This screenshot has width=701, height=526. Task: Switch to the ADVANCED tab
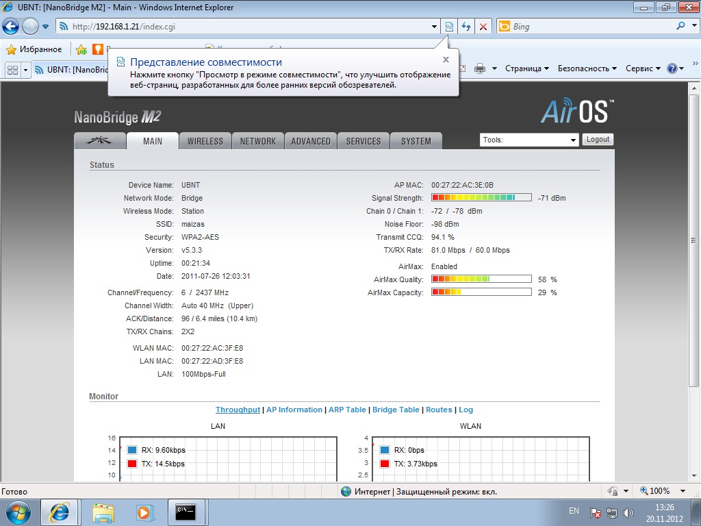(x=311, y=141)
